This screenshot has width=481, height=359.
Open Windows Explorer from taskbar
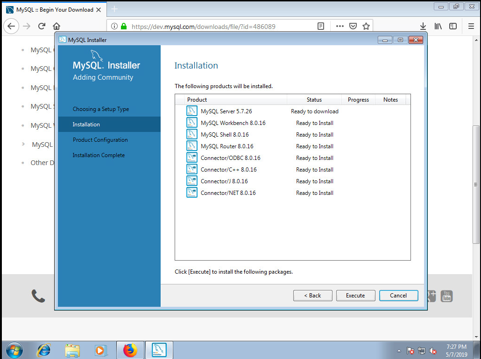pyautogui.click(x=72, y=350)
